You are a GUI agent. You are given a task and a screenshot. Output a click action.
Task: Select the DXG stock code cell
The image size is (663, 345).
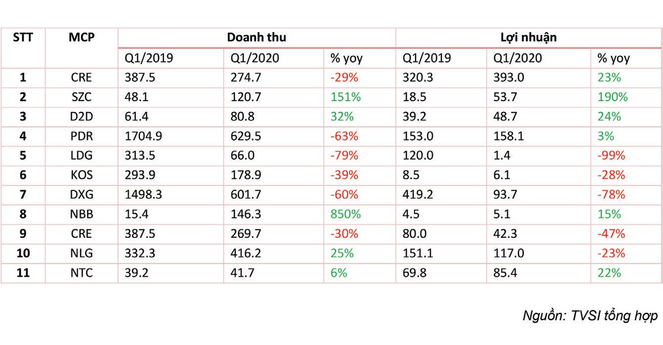pos(82,195)
